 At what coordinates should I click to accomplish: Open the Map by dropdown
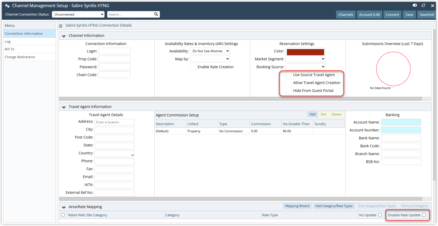[x=210, y=59]
